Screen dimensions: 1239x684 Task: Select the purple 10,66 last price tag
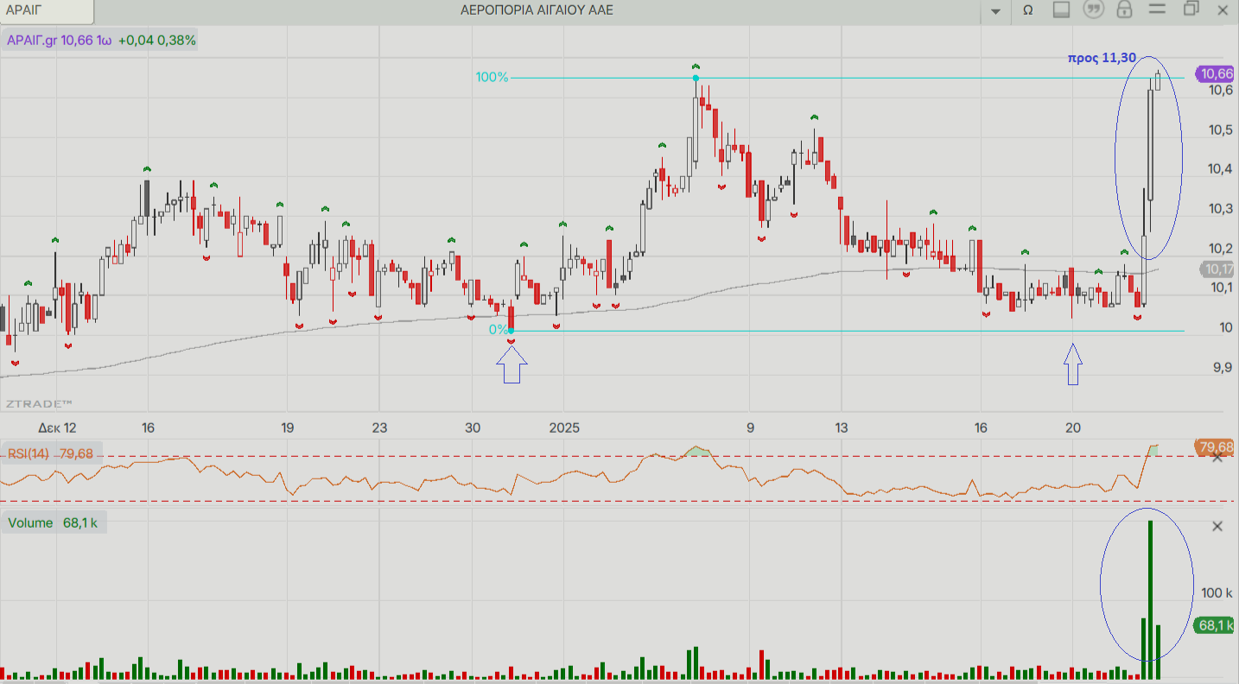pos(1216,74)
